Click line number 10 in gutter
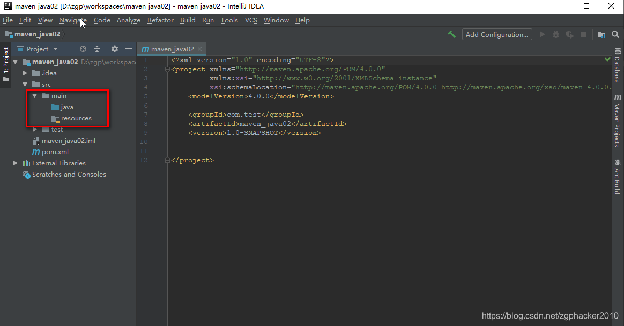The image size is (624, 326). point(144,142)
